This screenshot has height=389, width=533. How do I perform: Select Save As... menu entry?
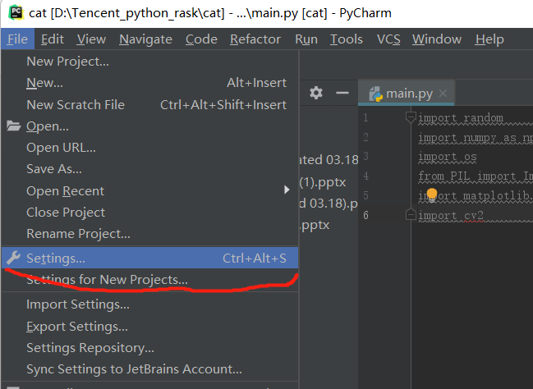150,169
